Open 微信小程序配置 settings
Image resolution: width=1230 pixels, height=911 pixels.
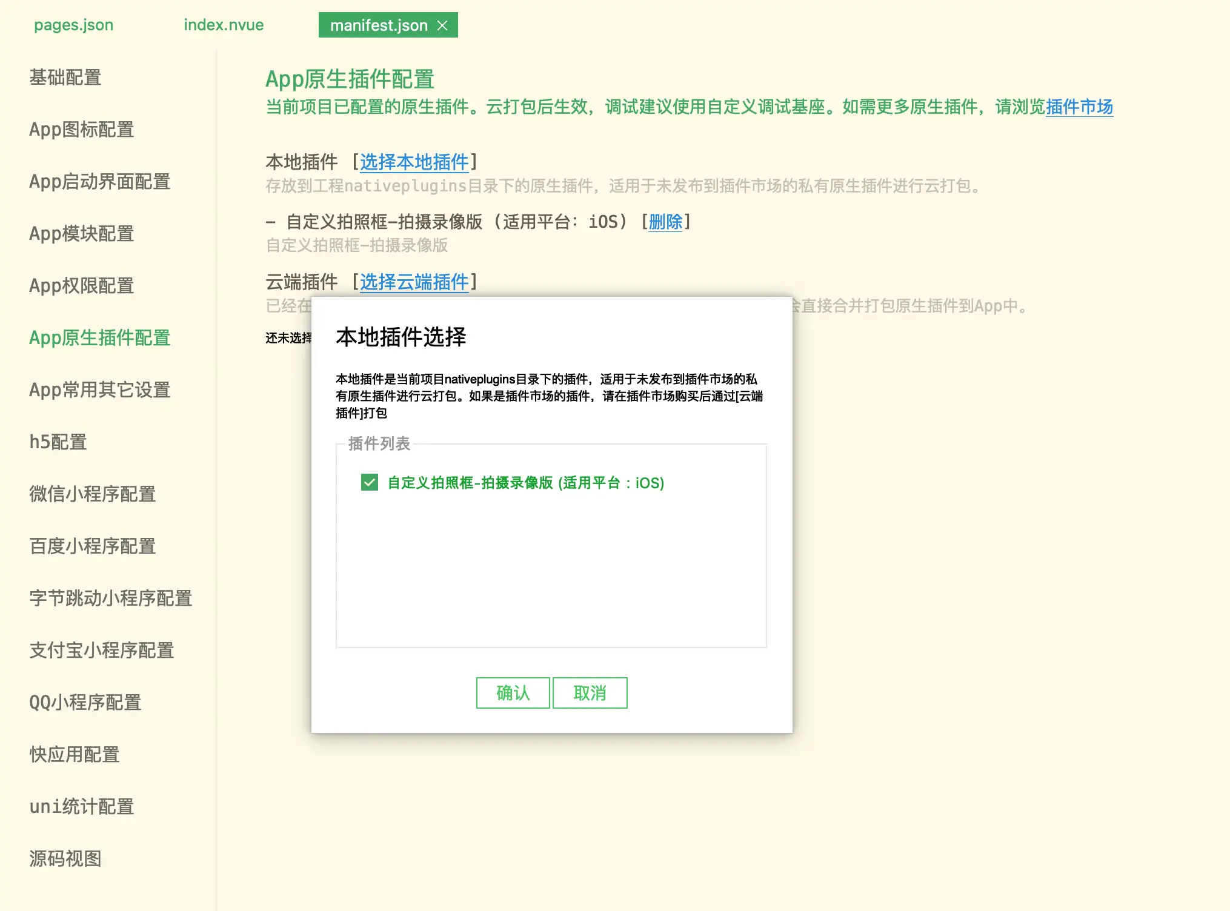pos(92,494)
